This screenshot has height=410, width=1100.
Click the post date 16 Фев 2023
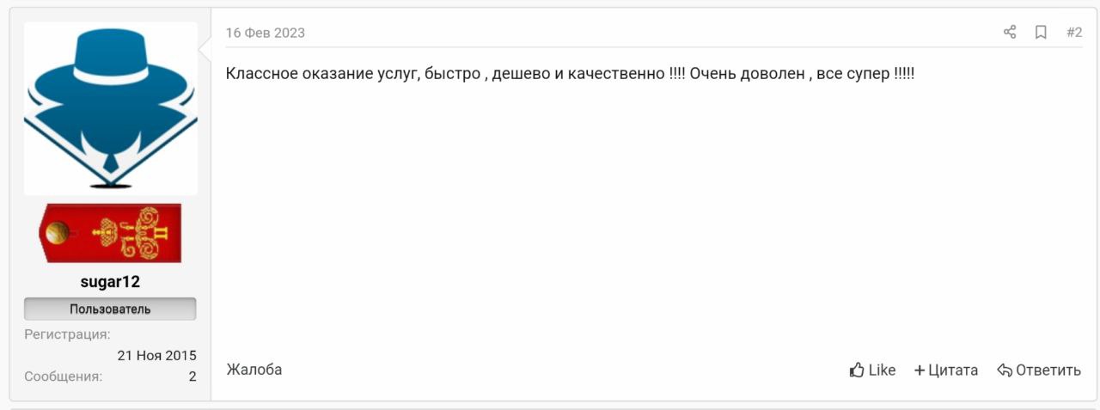266,33
